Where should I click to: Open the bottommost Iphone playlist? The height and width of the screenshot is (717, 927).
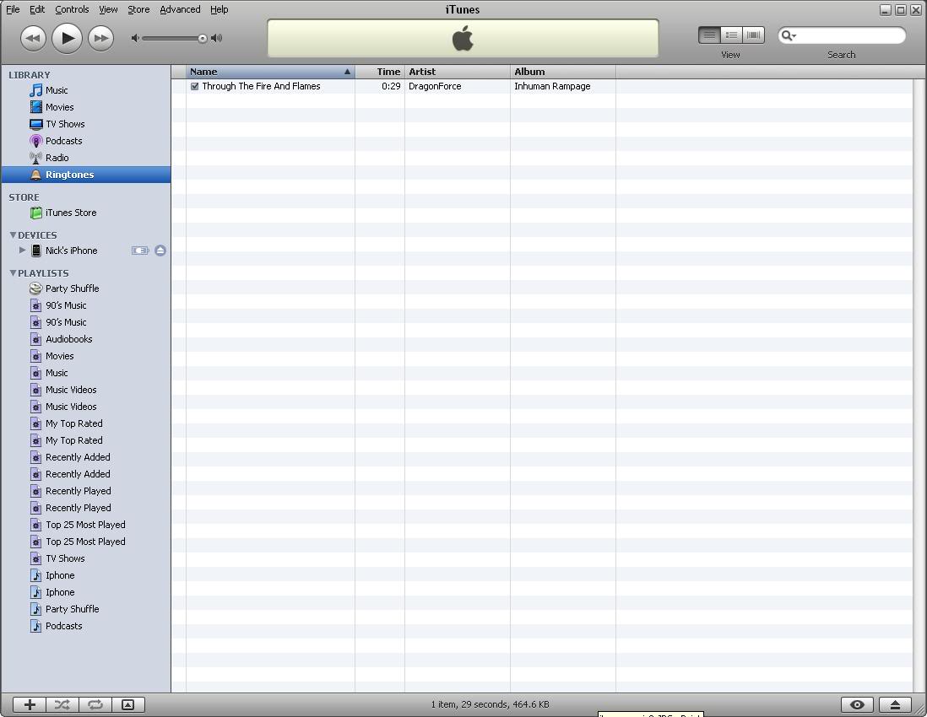(x=86, y=592)
